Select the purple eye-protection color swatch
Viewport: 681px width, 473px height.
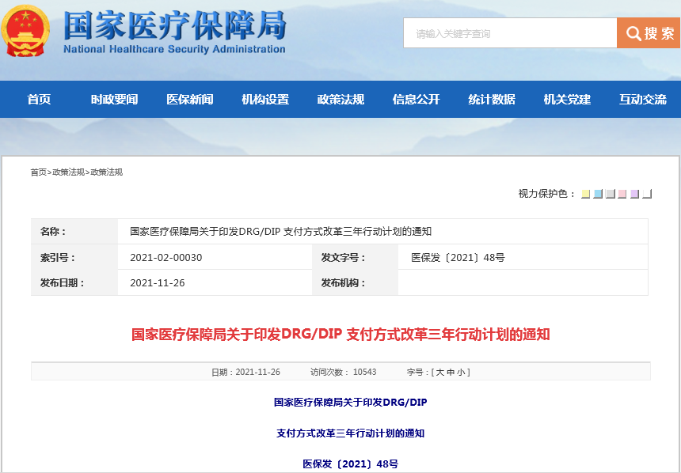[x=634, y=194]
